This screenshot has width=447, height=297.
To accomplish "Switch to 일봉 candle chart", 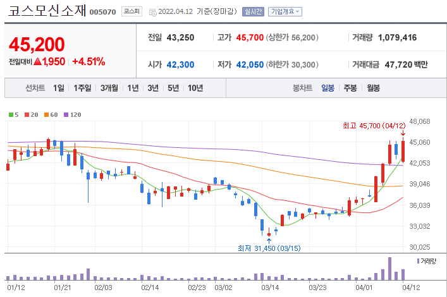I will tap(328, 88).
